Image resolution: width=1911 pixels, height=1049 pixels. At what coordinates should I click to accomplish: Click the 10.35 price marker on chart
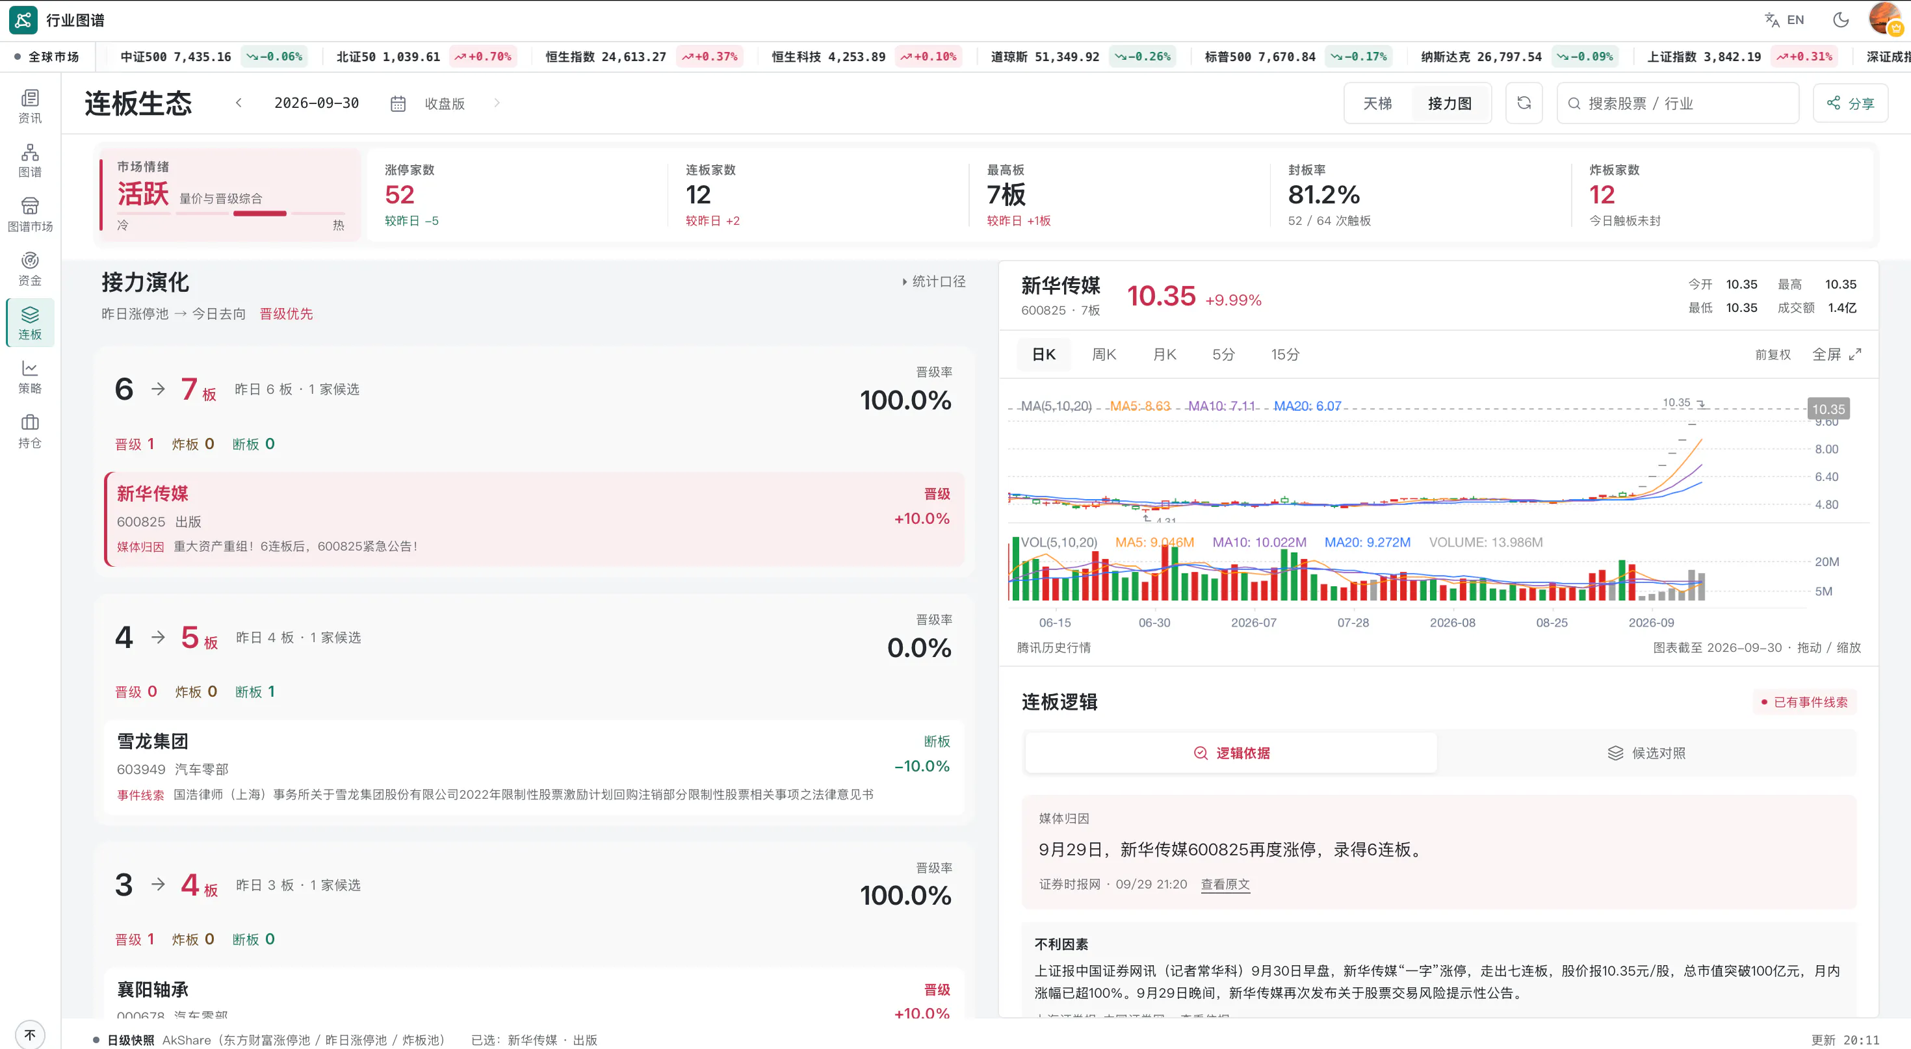[x=1828, y=409]
